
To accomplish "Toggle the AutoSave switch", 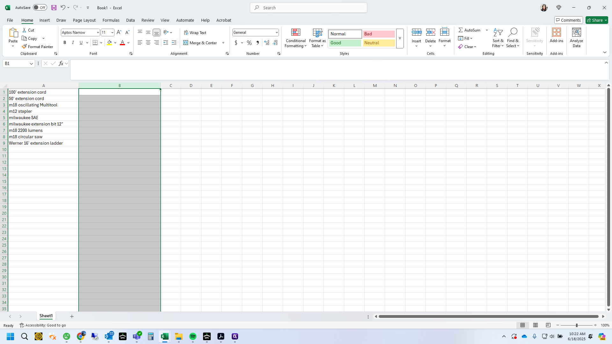I will pos(40,8).
